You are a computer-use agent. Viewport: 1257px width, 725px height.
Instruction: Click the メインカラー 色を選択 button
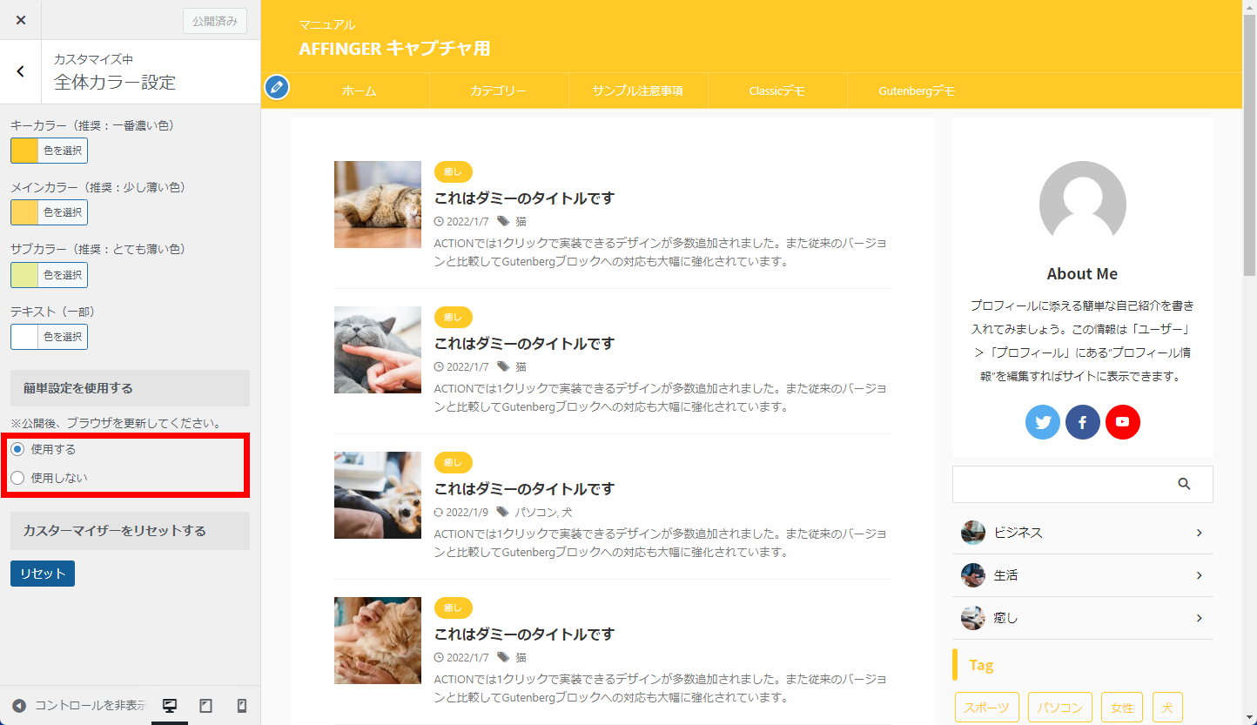(63, 212)
